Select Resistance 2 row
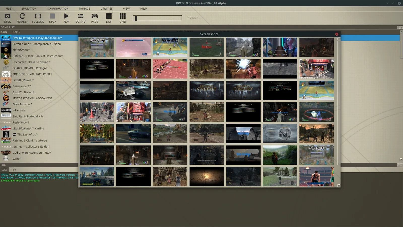This screenshot has width=403, height=227. point(39,86)
